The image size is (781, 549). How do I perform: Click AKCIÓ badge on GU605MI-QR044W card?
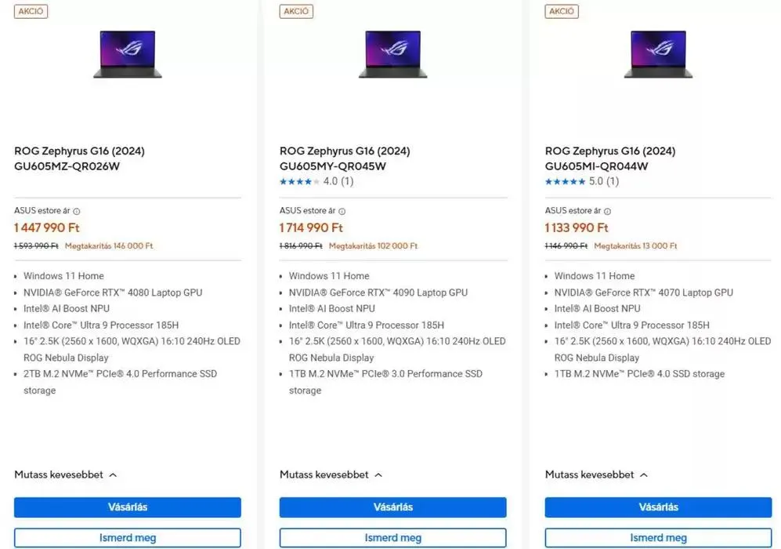click(562, 12)
